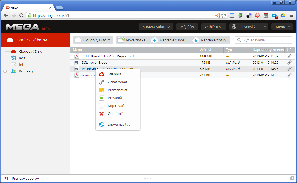Click the magnifier icon in search box

239,40
